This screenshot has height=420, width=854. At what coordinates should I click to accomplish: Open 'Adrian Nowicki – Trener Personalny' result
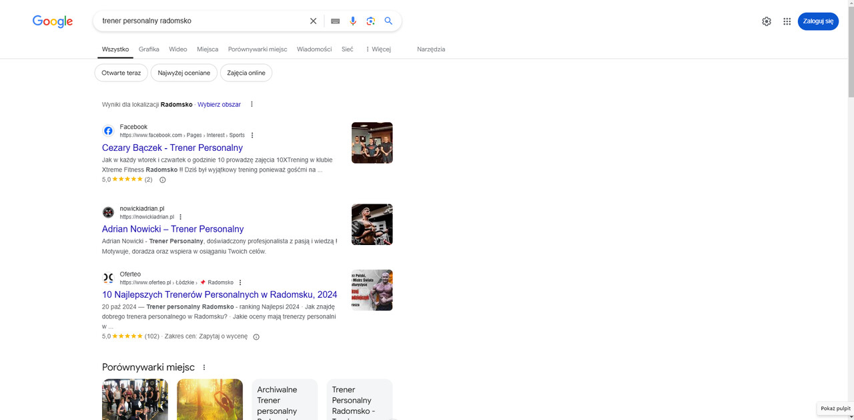tap(173, 229)
